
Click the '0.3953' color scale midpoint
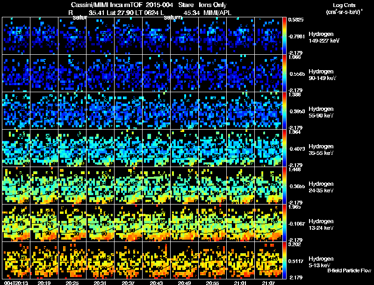pos(297,111)
